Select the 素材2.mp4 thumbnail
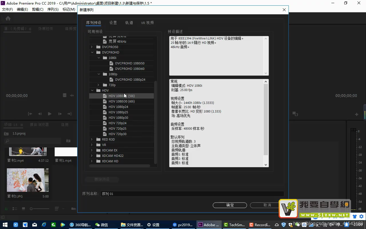The width and height of the screenshot is (366, 229). 28,152
